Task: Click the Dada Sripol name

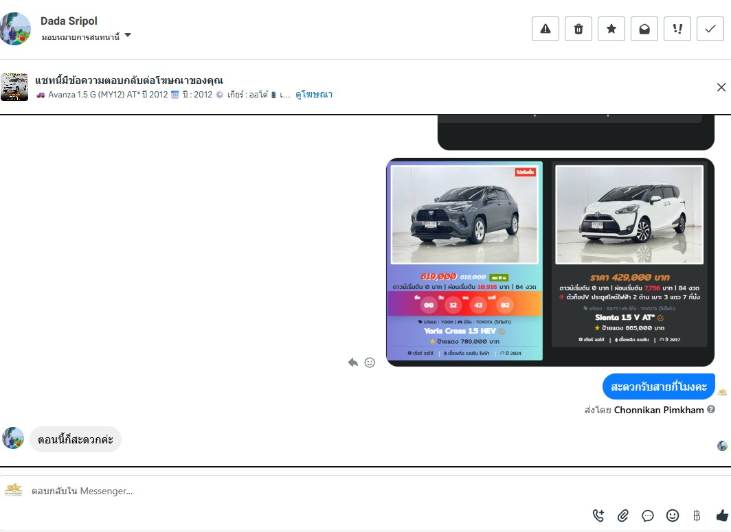Action: click(x=69, y=21)
